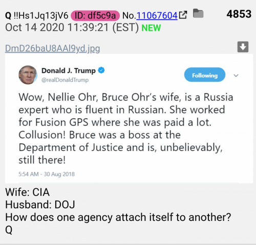
Task: Click the pink ID: df5c9a badge
Action: coord(95,15)
